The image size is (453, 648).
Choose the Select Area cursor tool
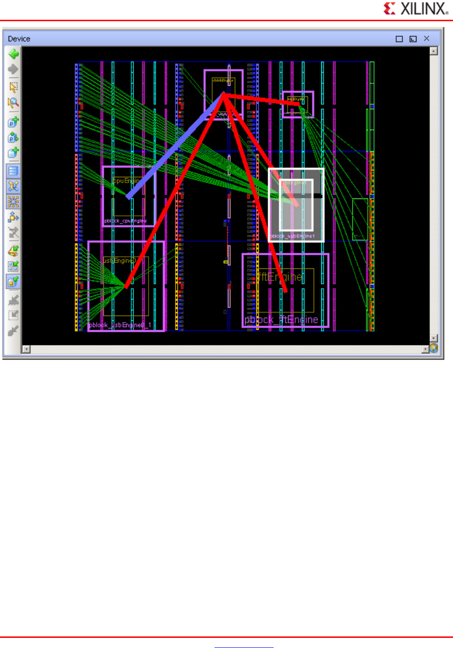[x=13, y=87]
